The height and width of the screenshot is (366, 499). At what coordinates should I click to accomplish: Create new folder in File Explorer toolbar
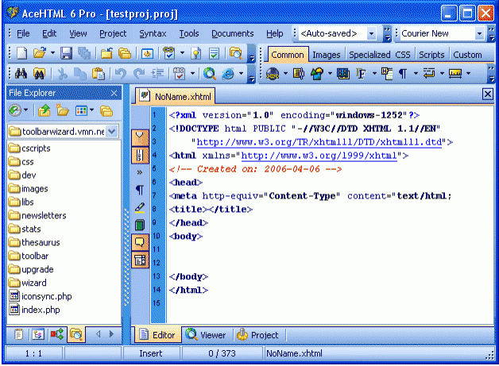62,110
